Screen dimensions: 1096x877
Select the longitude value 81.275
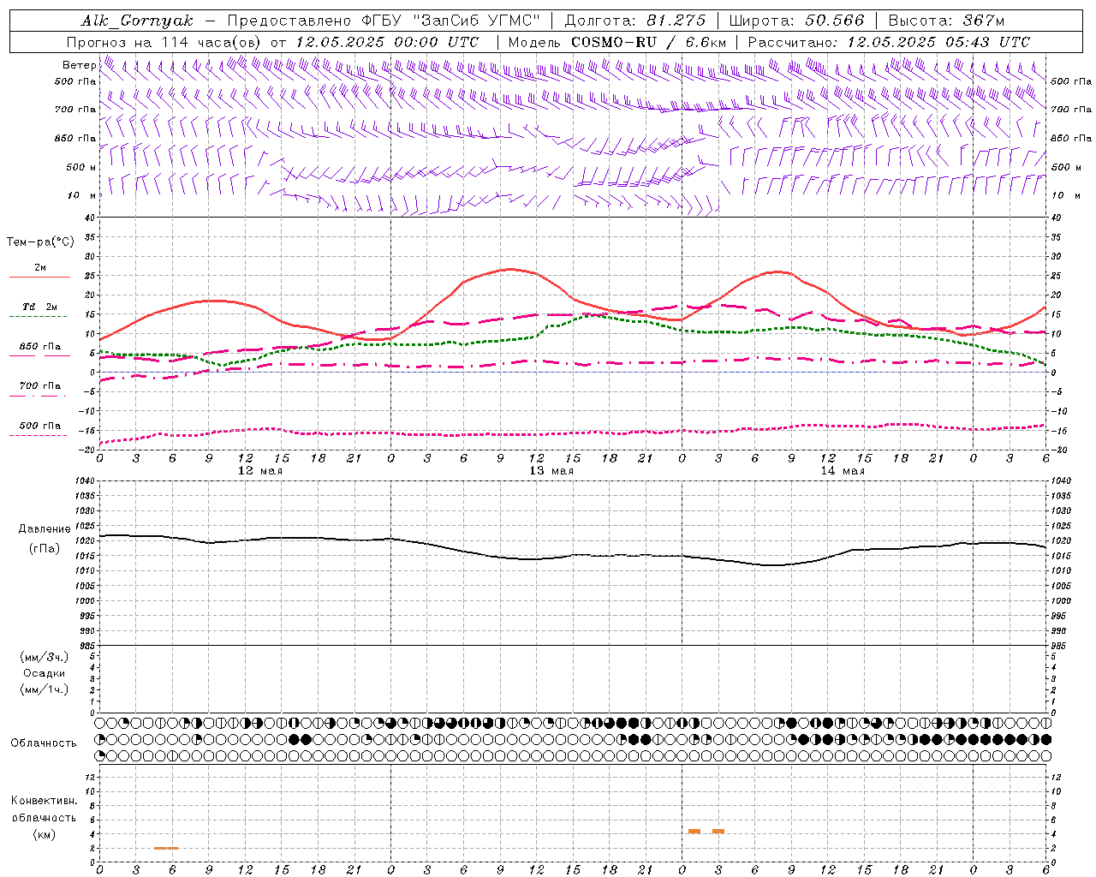676,21
